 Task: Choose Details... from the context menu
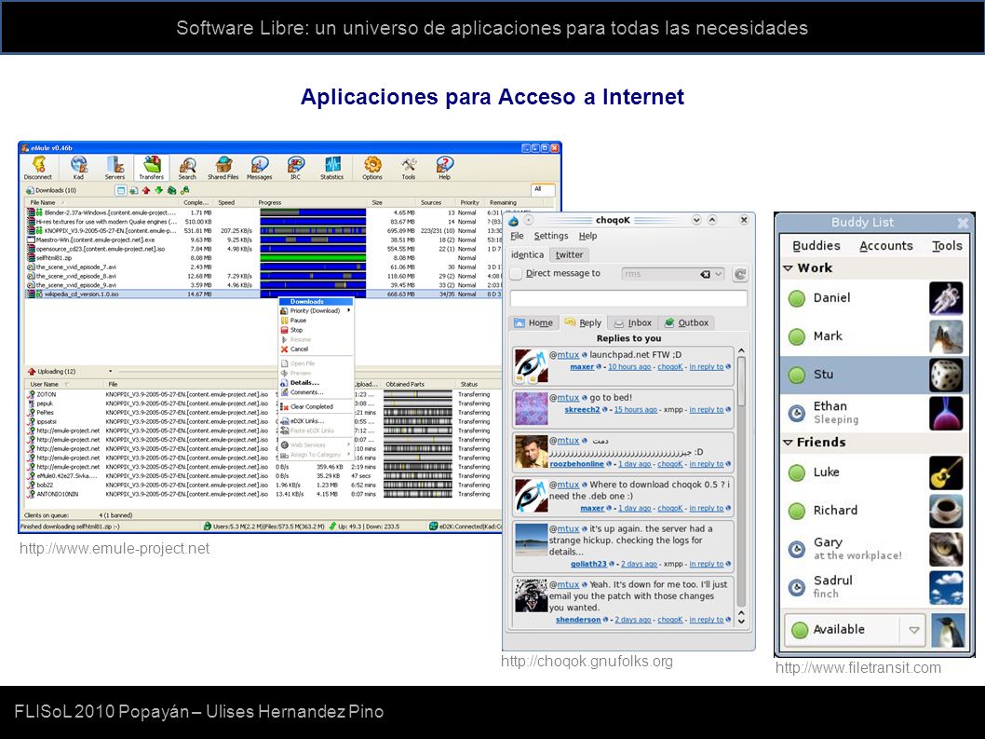pos(316,382)
